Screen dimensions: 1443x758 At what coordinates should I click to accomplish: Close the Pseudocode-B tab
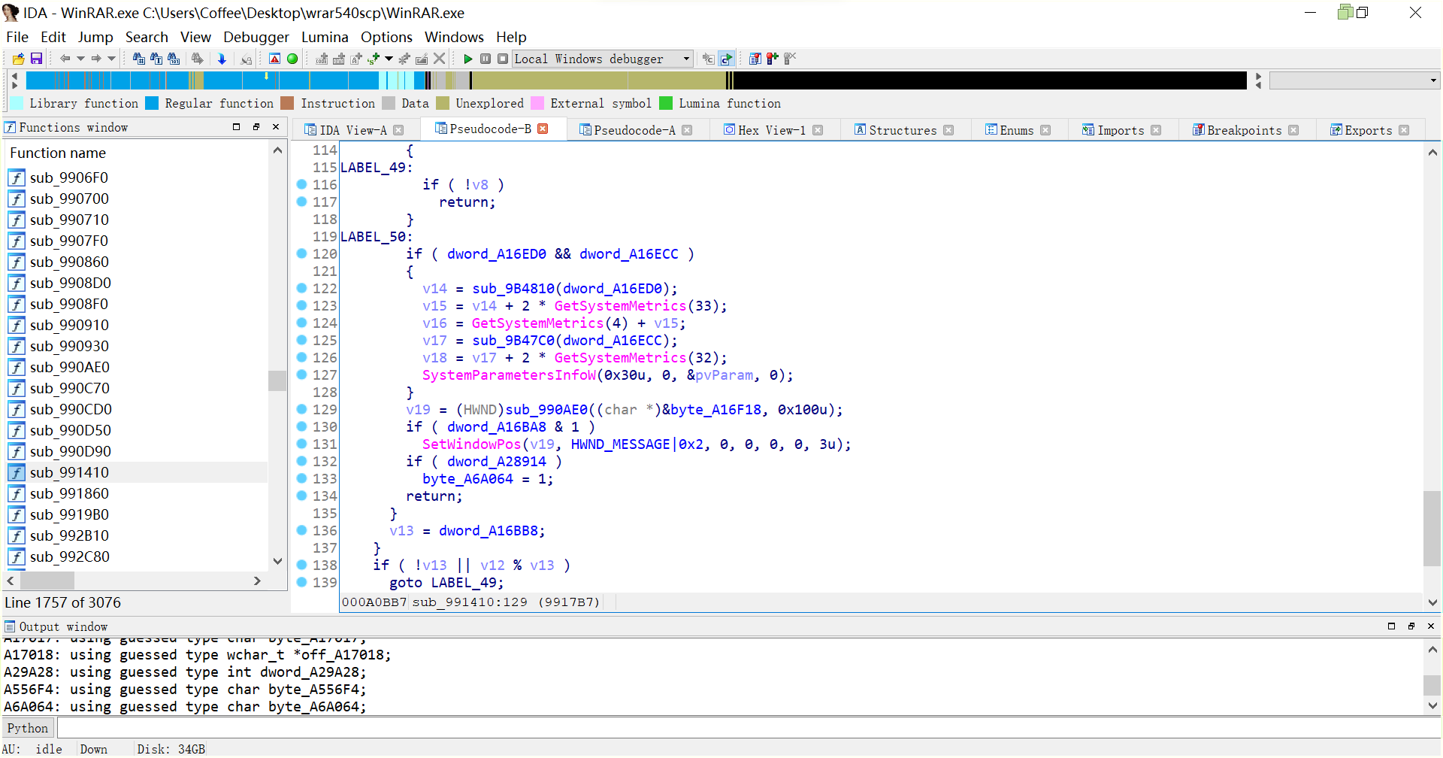543,129
